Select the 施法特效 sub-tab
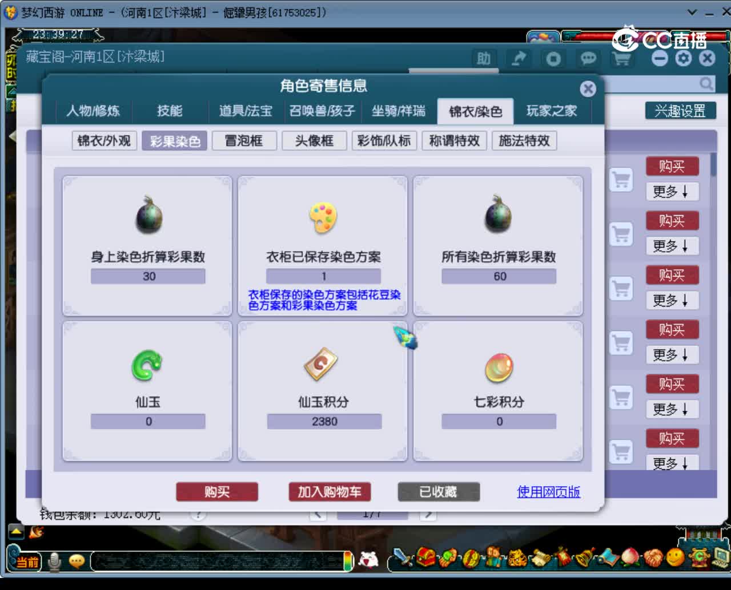 (x=524, y=140)
